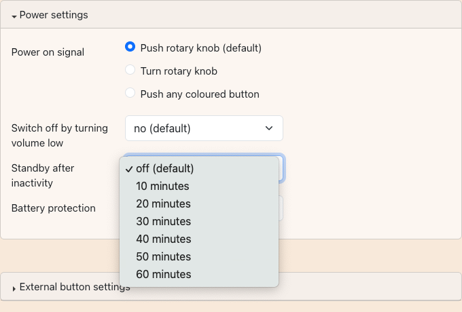Click the collapse triangle beside Power settings
Image resolution: width=462 pixels, height=312 pixels.
[14, 16]
